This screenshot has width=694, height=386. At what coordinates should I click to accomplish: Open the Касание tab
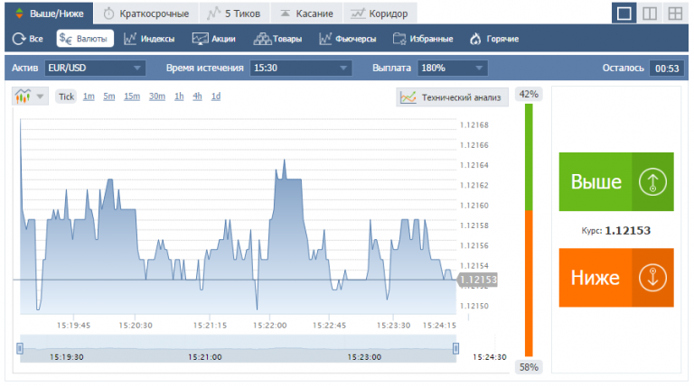305,14
